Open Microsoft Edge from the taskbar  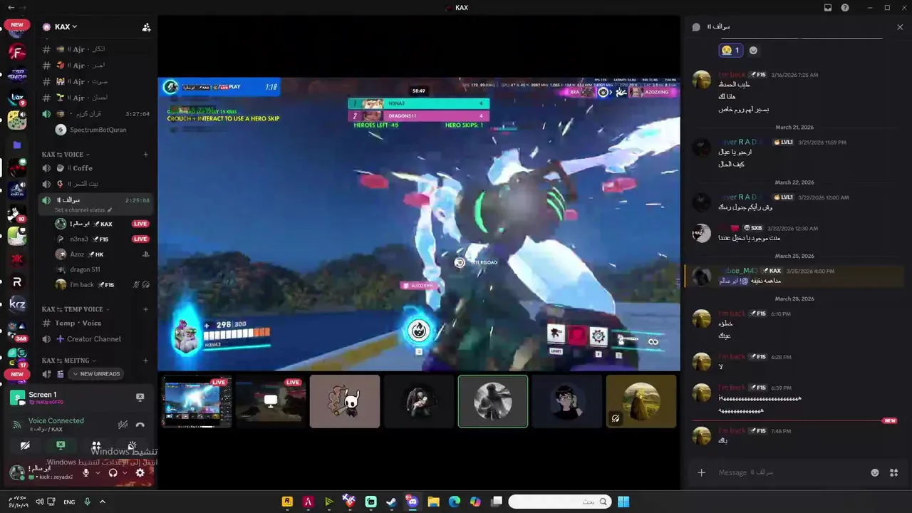[x=455, y=502]
